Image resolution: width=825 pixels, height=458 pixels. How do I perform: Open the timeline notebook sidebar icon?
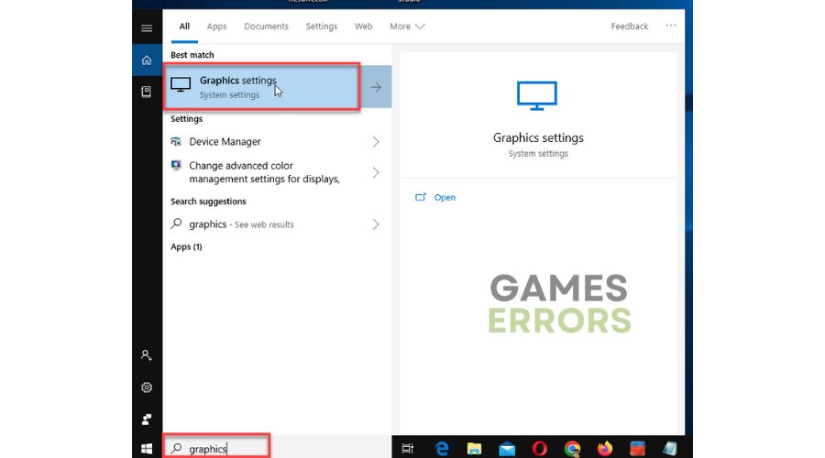pyautogui.click(x=147, y=92)
